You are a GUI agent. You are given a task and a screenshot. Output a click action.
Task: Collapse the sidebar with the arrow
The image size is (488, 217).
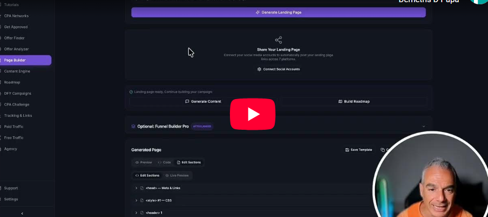tap(22, 214)
